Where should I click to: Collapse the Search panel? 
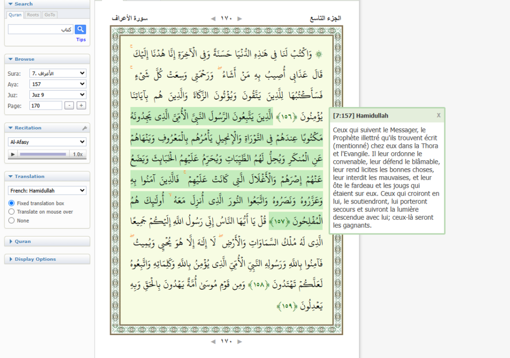[x=21, y=4]
